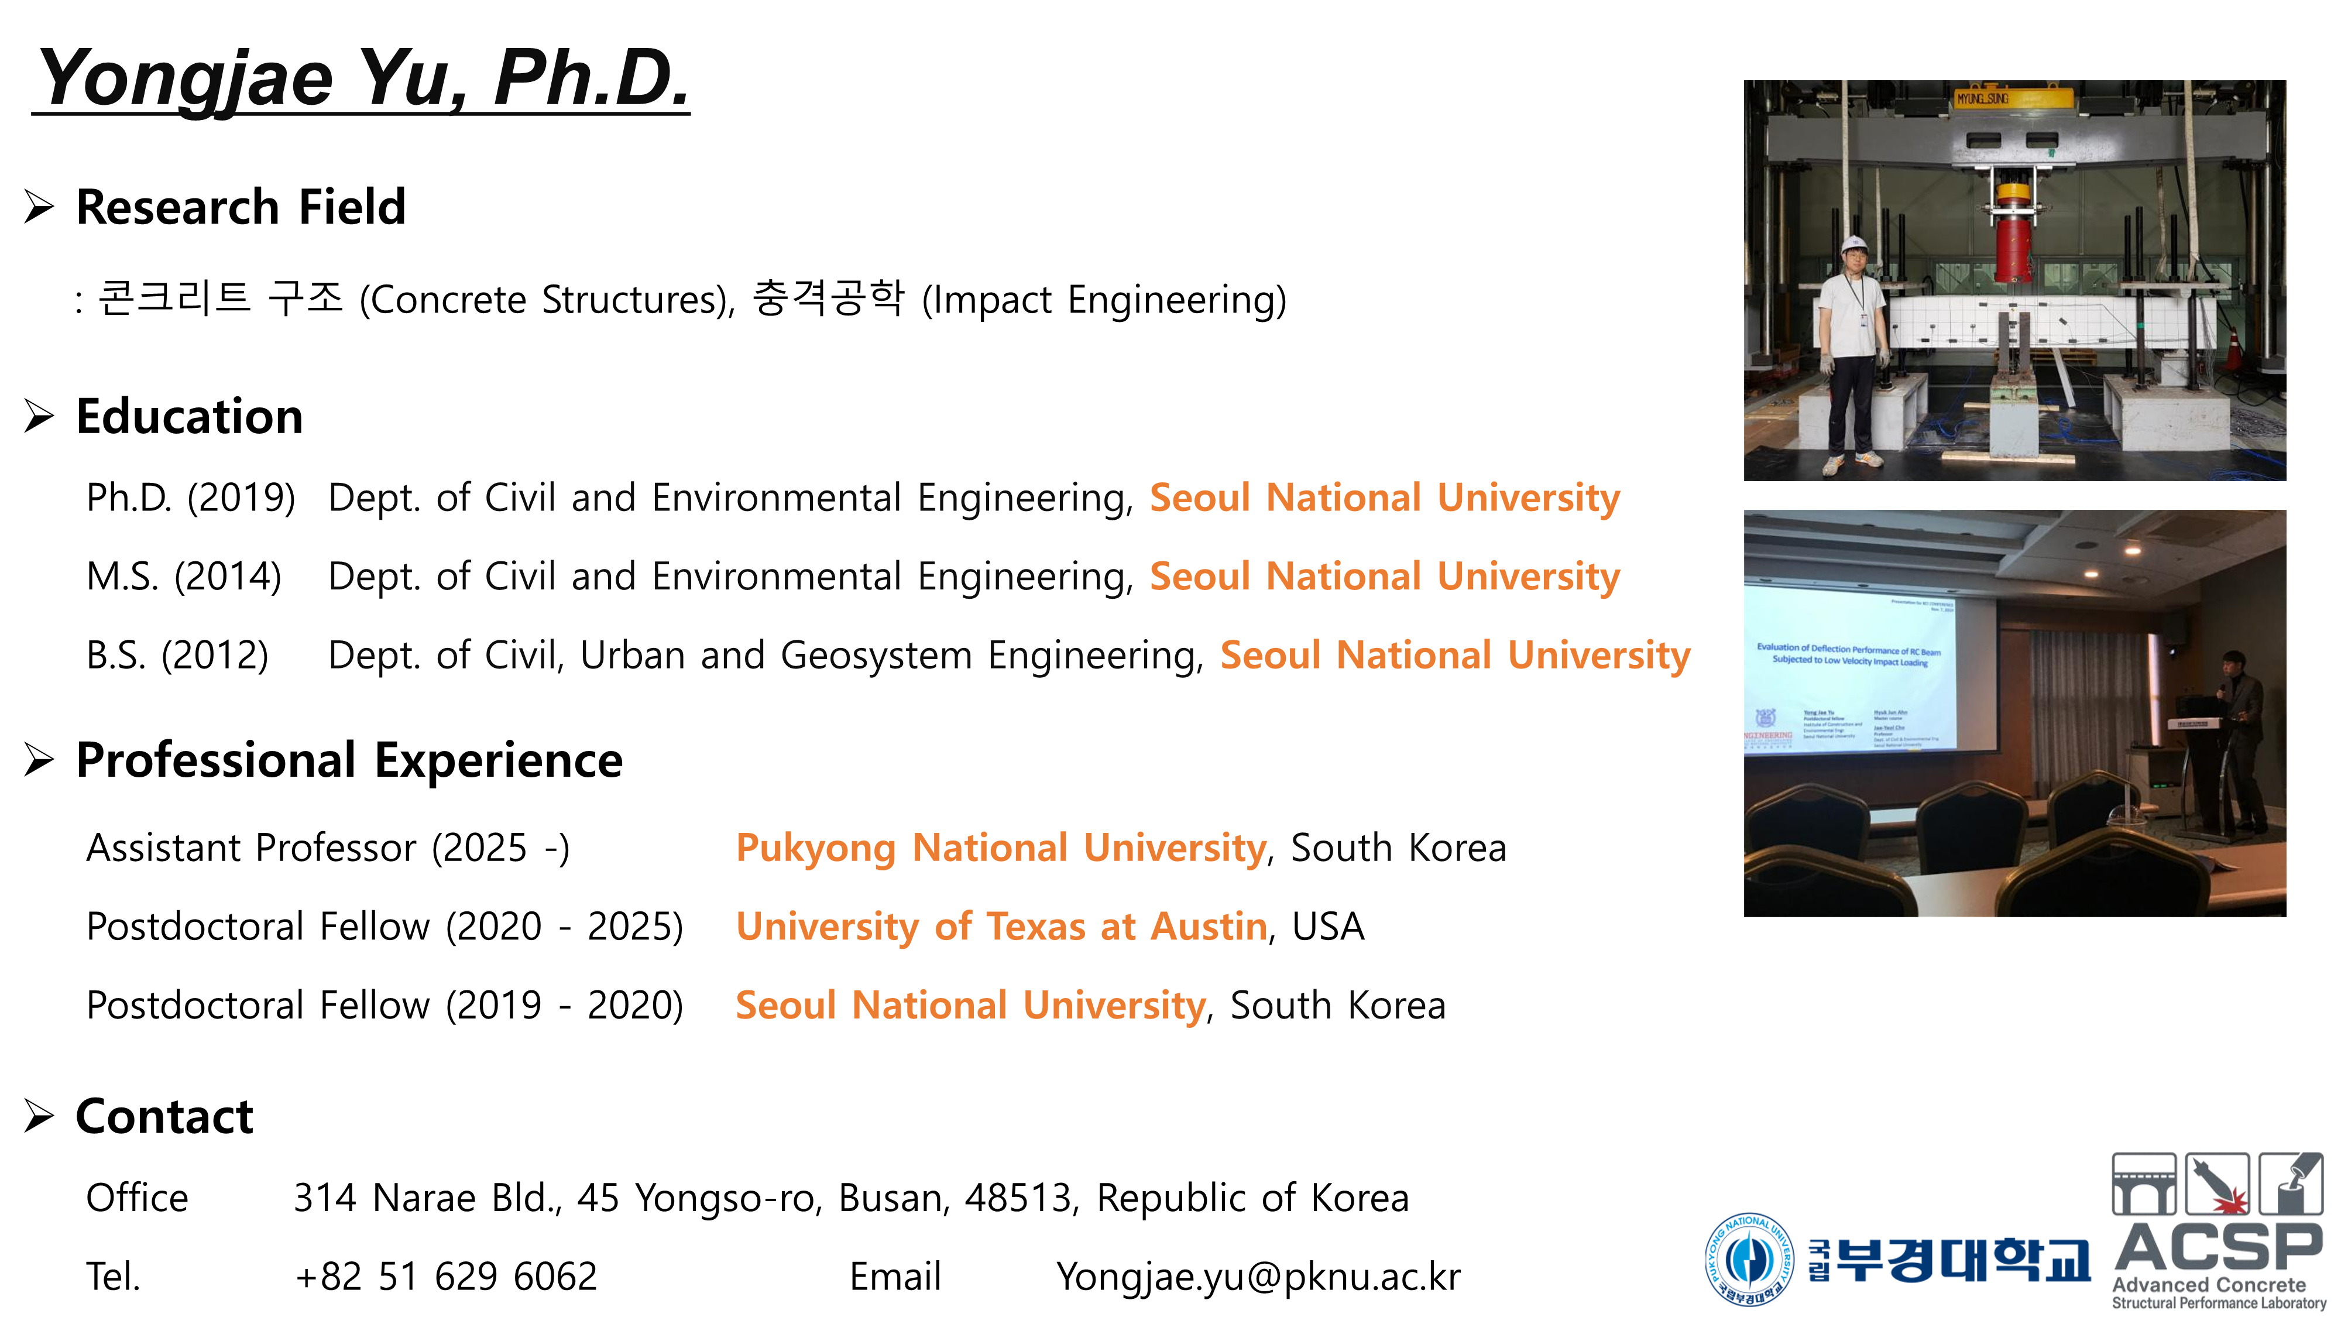
Task: Click the ACSP lettering logo
Action: tap(2218, 1246)
